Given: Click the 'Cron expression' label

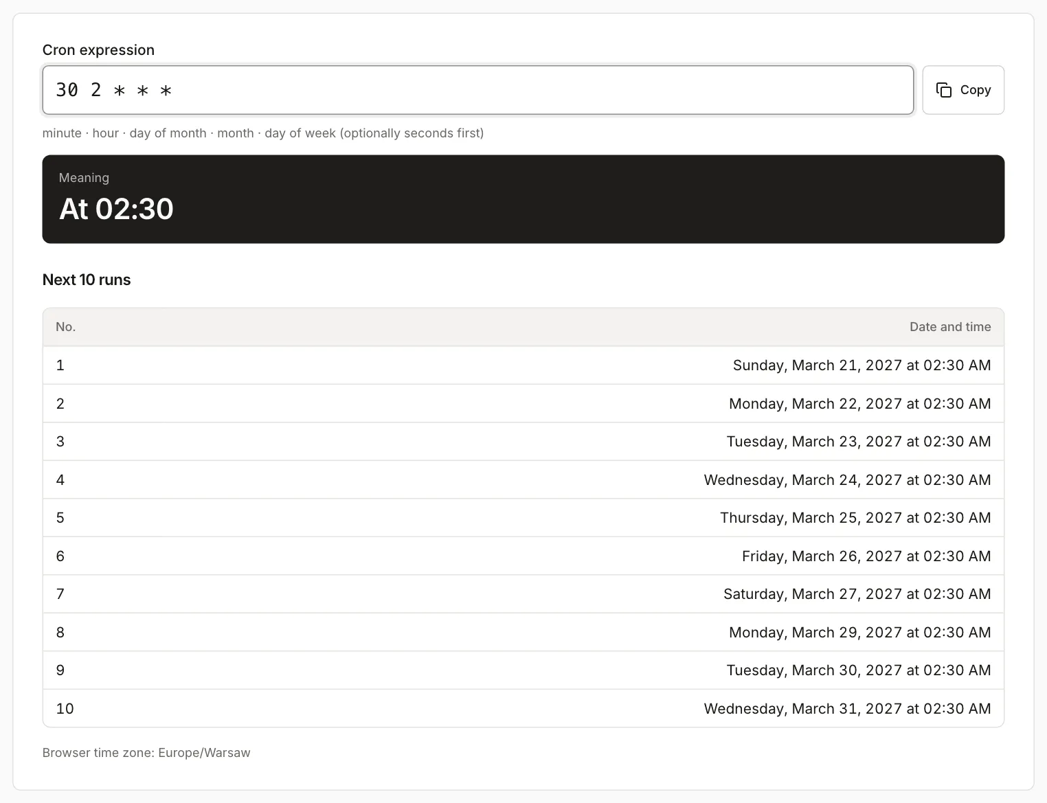Looking at the screenshot, I should (98, 50).
